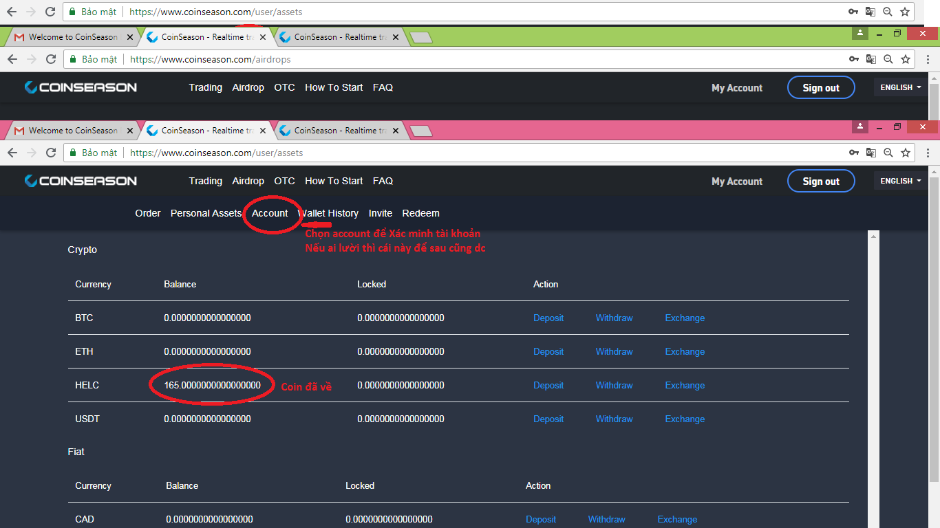Screen dimensions: 940x528
Task: Open the Redeem page
Action: coord(420,213)
